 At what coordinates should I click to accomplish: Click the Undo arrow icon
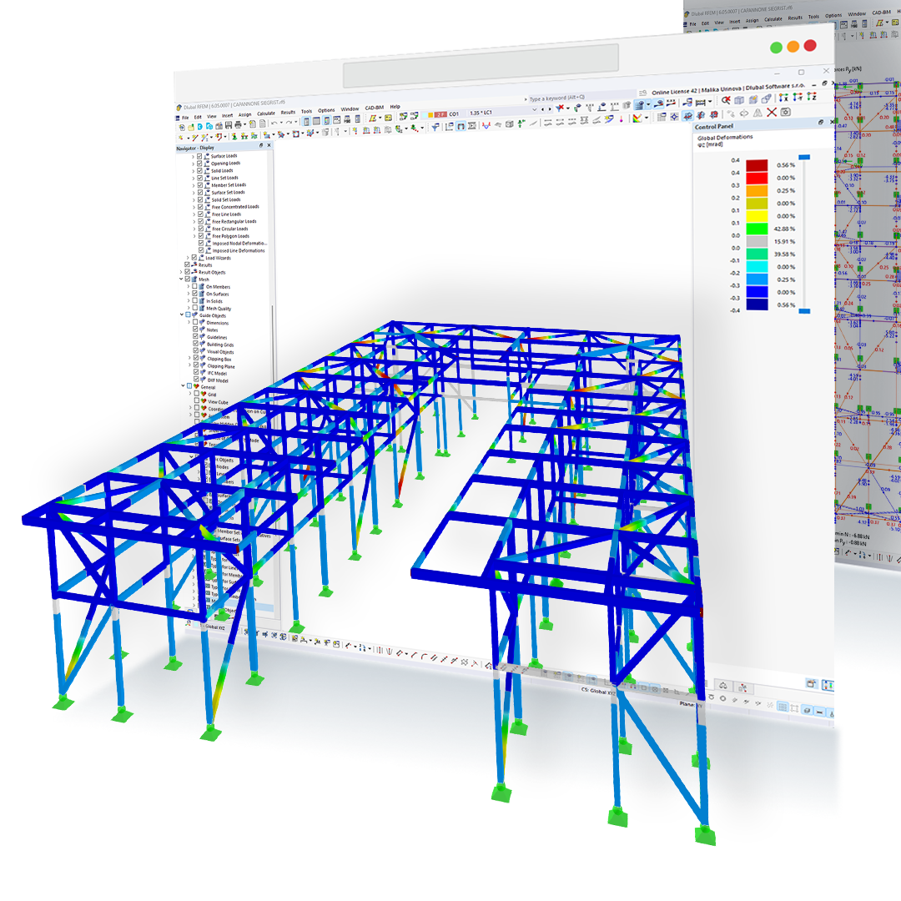coord(274,123)
